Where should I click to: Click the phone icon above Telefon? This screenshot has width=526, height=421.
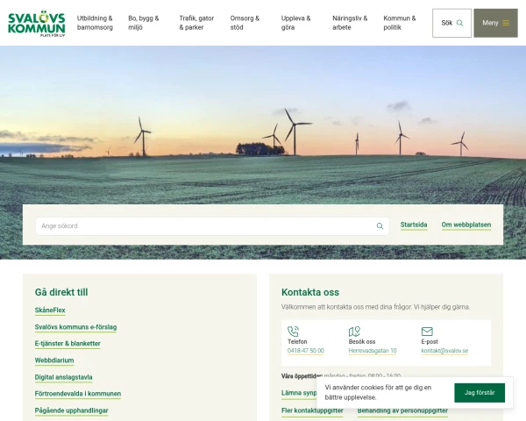pos(293,332)
